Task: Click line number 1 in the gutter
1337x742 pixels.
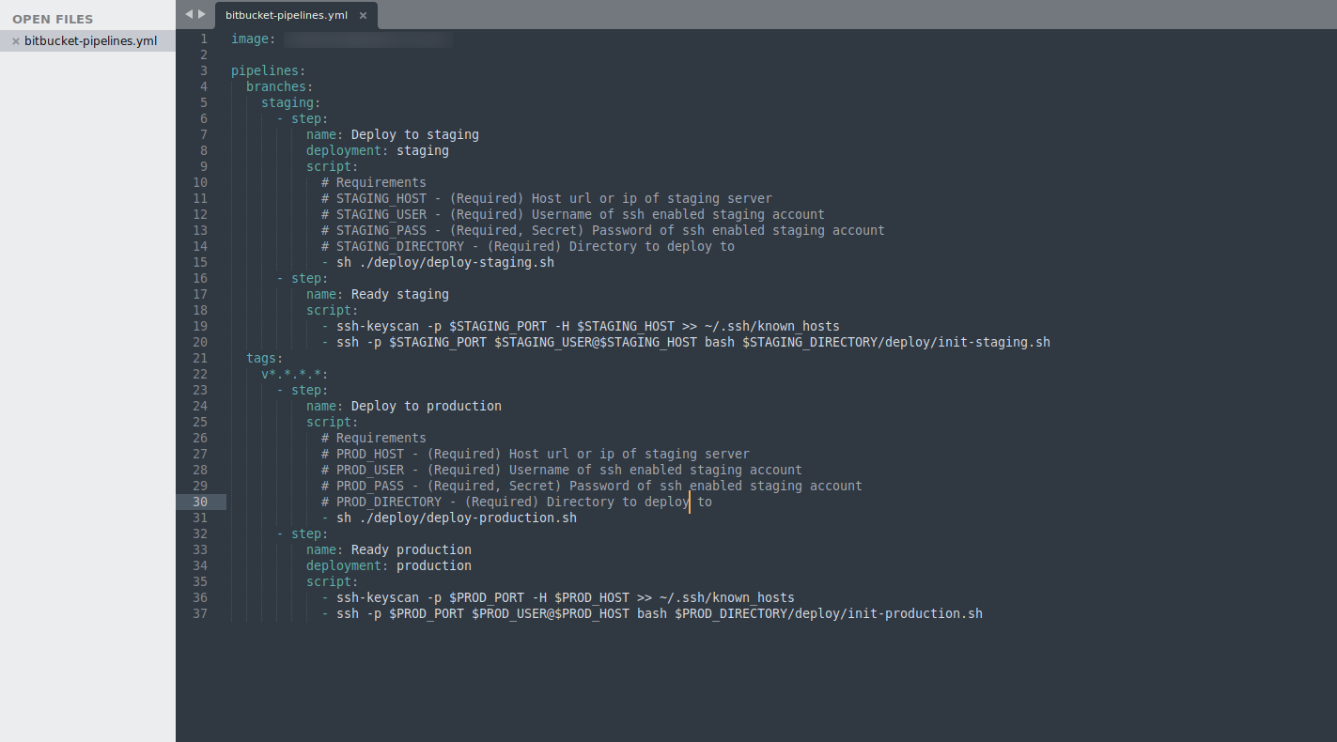Action: tap(204, 39)
